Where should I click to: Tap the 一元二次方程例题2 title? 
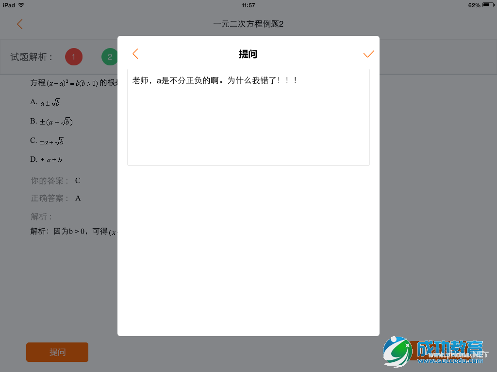pos(248,23)
